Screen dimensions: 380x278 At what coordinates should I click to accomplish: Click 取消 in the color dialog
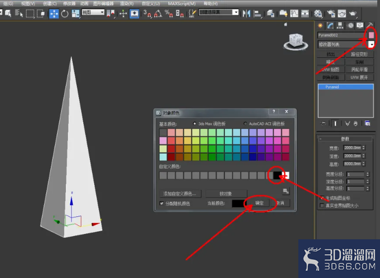coord(280,203)
